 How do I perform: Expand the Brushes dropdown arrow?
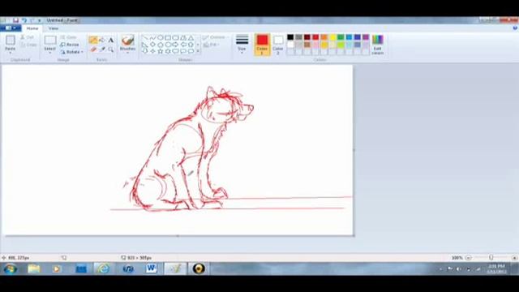point(128,53)
